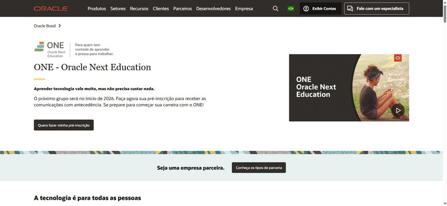Click Quero fazer minha pré-inscrição button
Viewport: 447px width, 206px height.
tap(64, 125)
